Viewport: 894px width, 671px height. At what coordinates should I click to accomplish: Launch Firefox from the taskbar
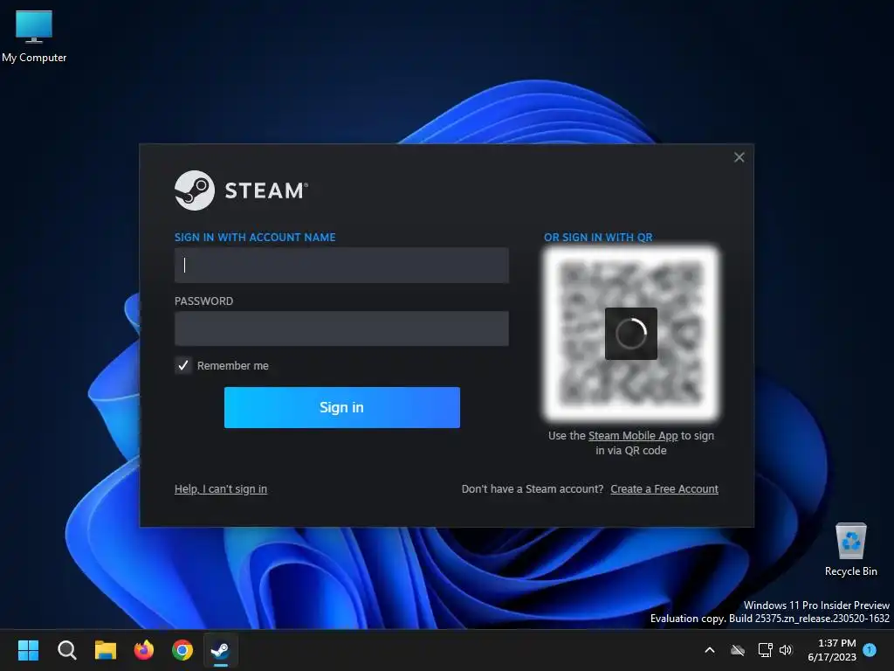pos(144,650)
